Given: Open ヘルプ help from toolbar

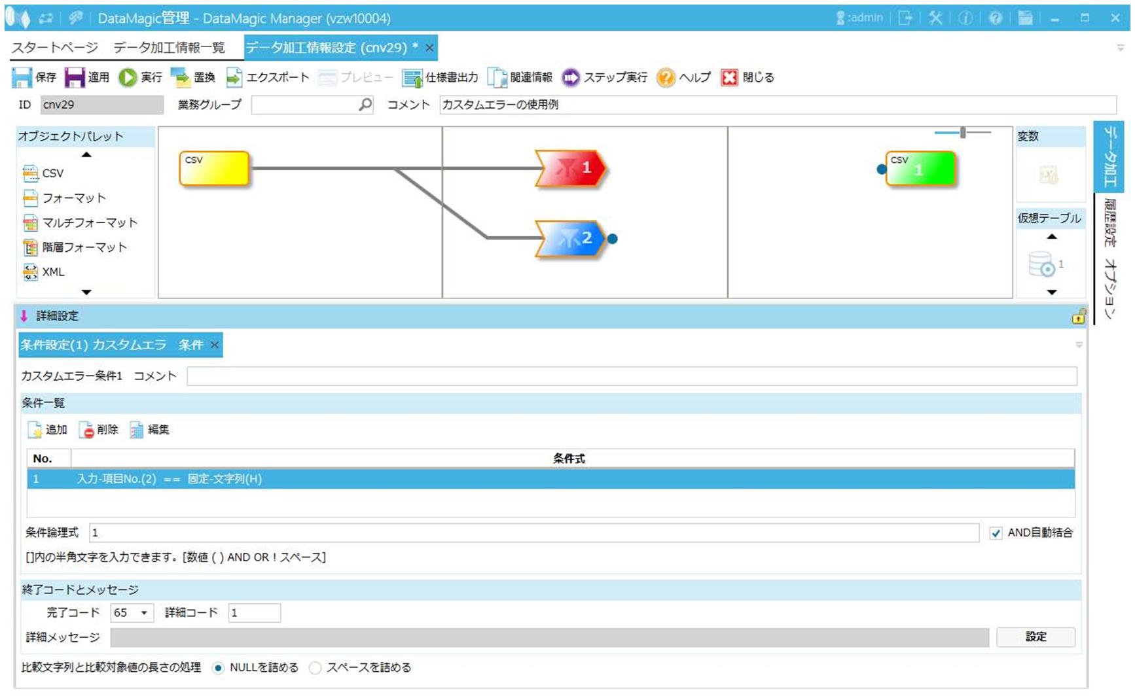Looking at the screenshot, I should point(666,78).
